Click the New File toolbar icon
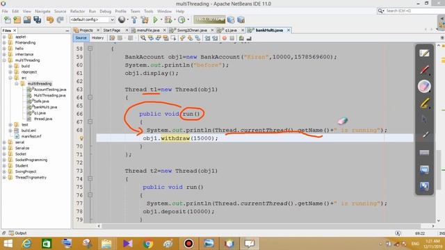Viewport: 445px width, 250px height. tap(8, 20)
